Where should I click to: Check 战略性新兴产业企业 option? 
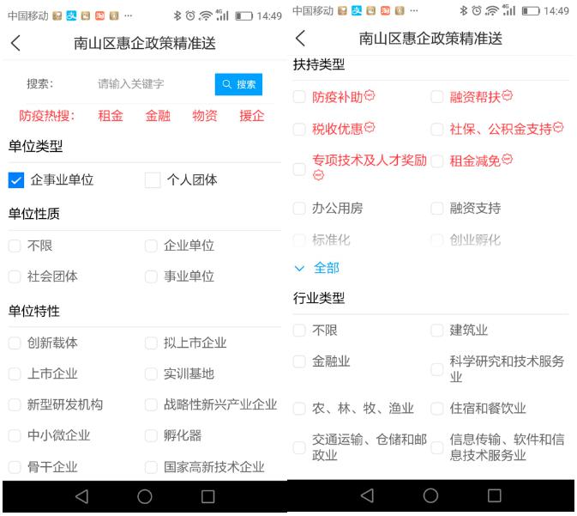pyautogui.click(x=151, y=404)
